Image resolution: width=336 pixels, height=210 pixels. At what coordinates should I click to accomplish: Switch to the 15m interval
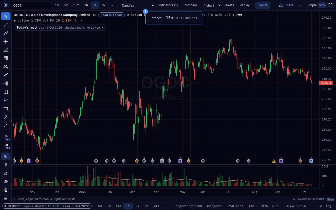pos(76,5)
